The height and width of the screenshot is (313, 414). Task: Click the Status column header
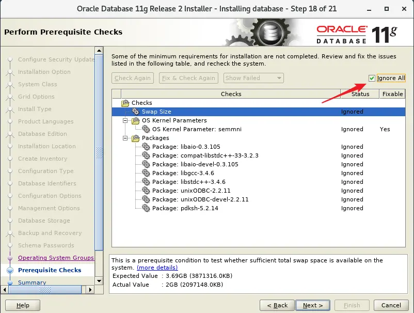(360, 94)
